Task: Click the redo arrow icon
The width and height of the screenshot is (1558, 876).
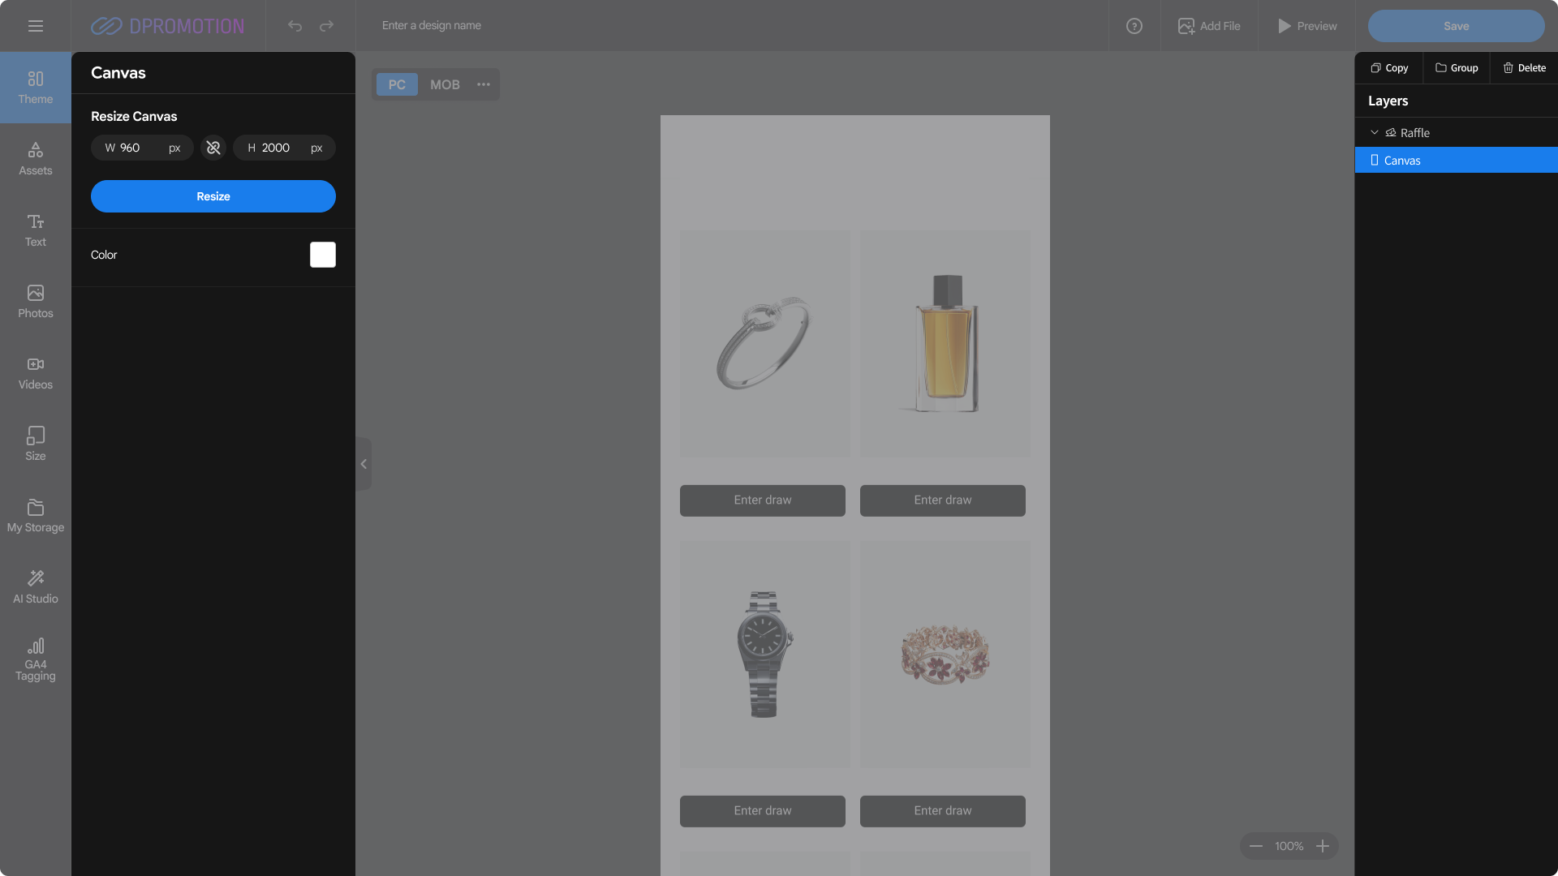Action: [326, 26]
